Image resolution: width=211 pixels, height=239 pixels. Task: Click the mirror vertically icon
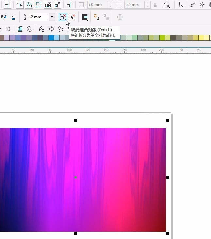point(13,17)
